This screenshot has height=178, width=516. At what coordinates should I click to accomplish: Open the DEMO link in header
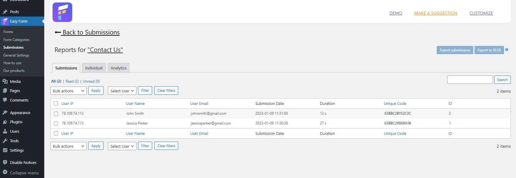396,13
